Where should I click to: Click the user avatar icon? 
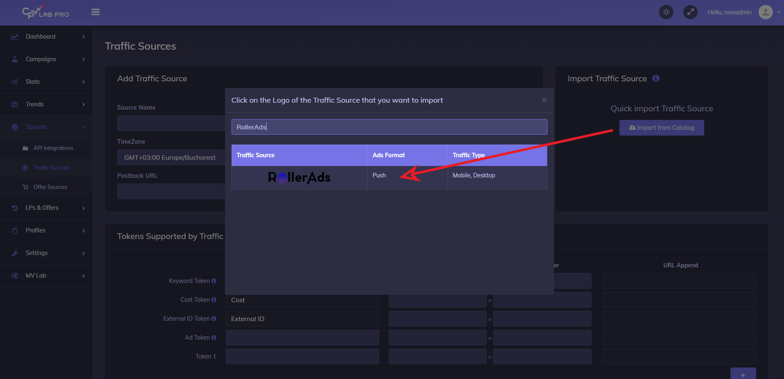tap(765, 12)
